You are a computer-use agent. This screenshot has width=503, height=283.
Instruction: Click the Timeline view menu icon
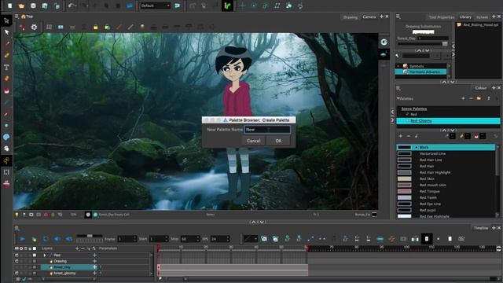pyautogui.click(x=17, y=228)
